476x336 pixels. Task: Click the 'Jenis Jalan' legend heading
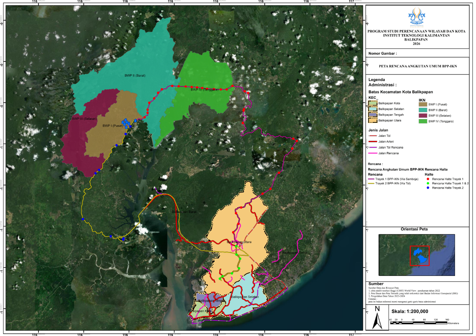pyautogui.click(x=378, y=130)
